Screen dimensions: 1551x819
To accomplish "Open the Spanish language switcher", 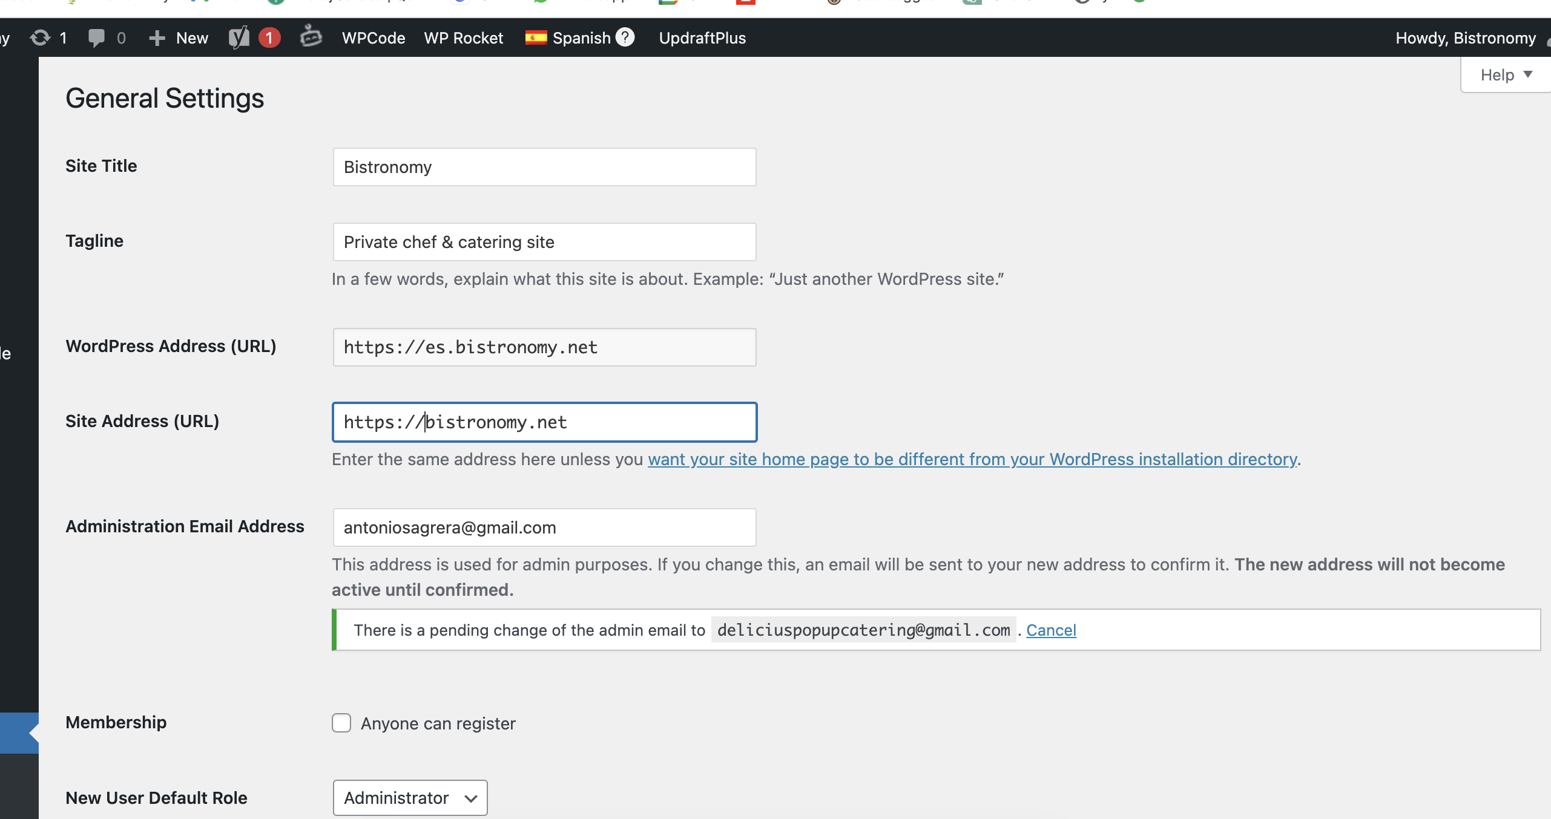I will (x=581, y=38).
